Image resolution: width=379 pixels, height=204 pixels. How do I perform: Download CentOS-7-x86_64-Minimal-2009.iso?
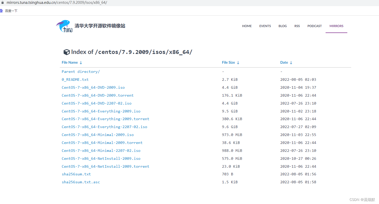[x=98, y=135]
